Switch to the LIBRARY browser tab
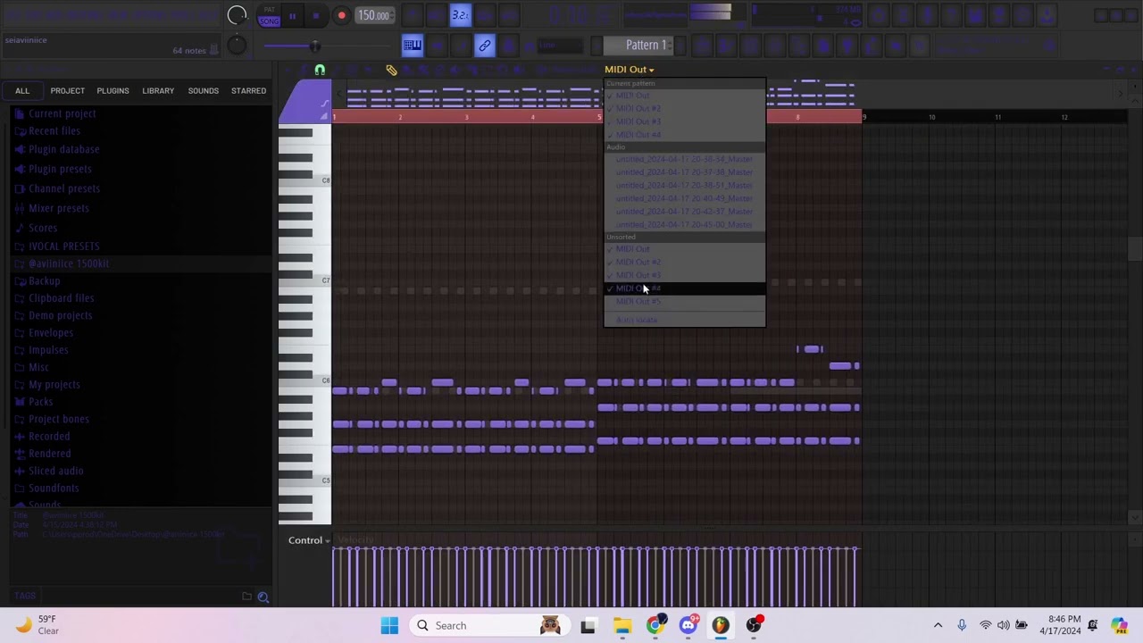 (158, 90)
